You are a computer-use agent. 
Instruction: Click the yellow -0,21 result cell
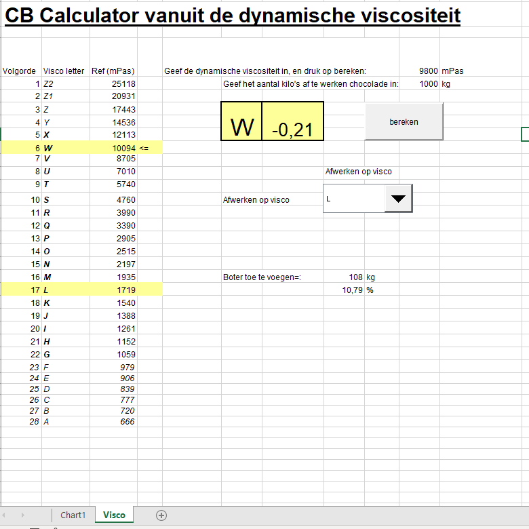[x=292, y=121]
